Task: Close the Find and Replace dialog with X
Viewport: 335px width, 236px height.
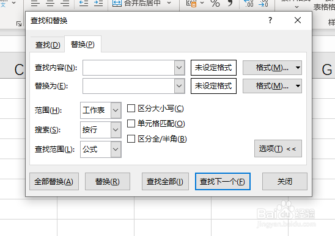Action: pyautogui.click(x=298, y=20)
